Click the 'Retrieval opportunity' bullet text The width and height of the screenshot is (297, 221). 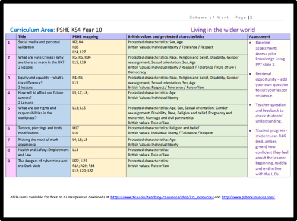tap(271, 85)
